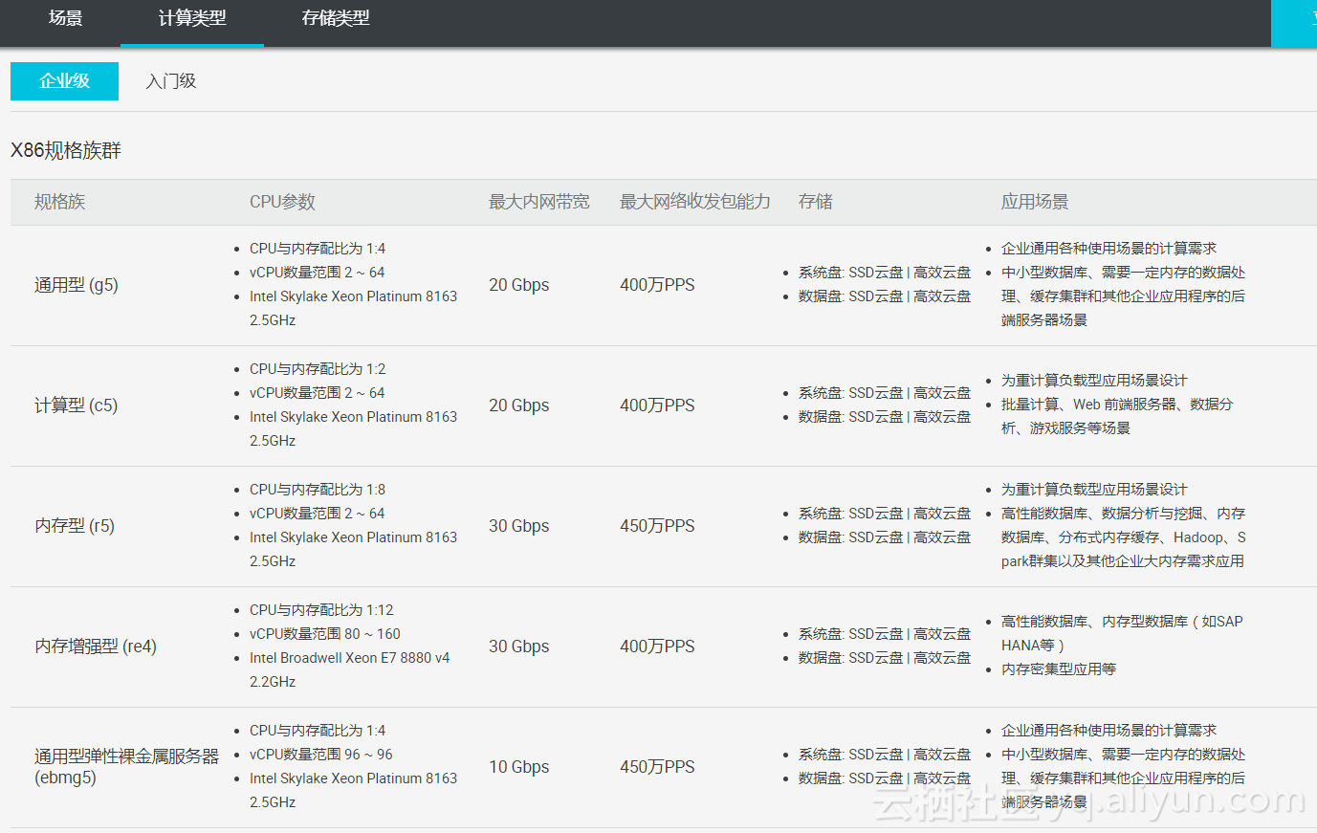Screen dimensions: 1317x833
Task: Click 为重计算负载型应用场景设计 in c5 row
Action: [x=1094, y=381]
